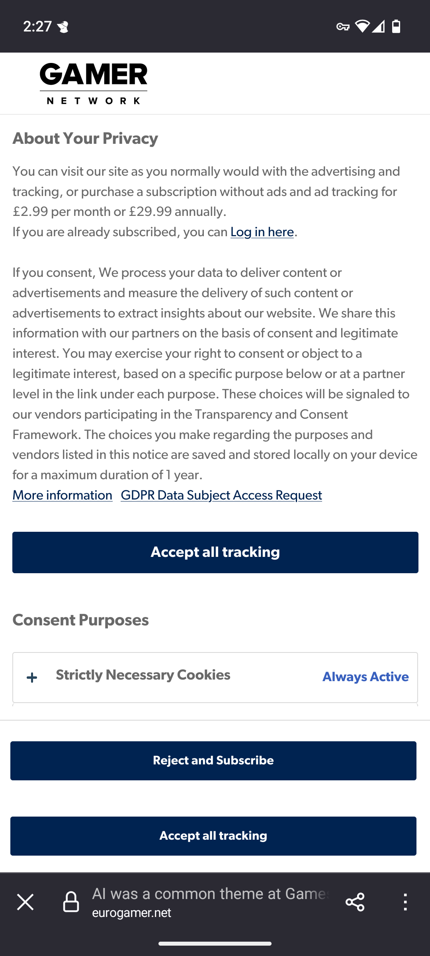Tap the Gamer Network logo
This screenshot has width=430, height=956.
(94, 84)
